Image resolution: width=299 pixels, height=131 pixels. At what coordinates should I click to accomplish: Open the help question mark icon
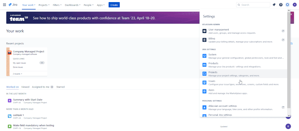(281, 5)
